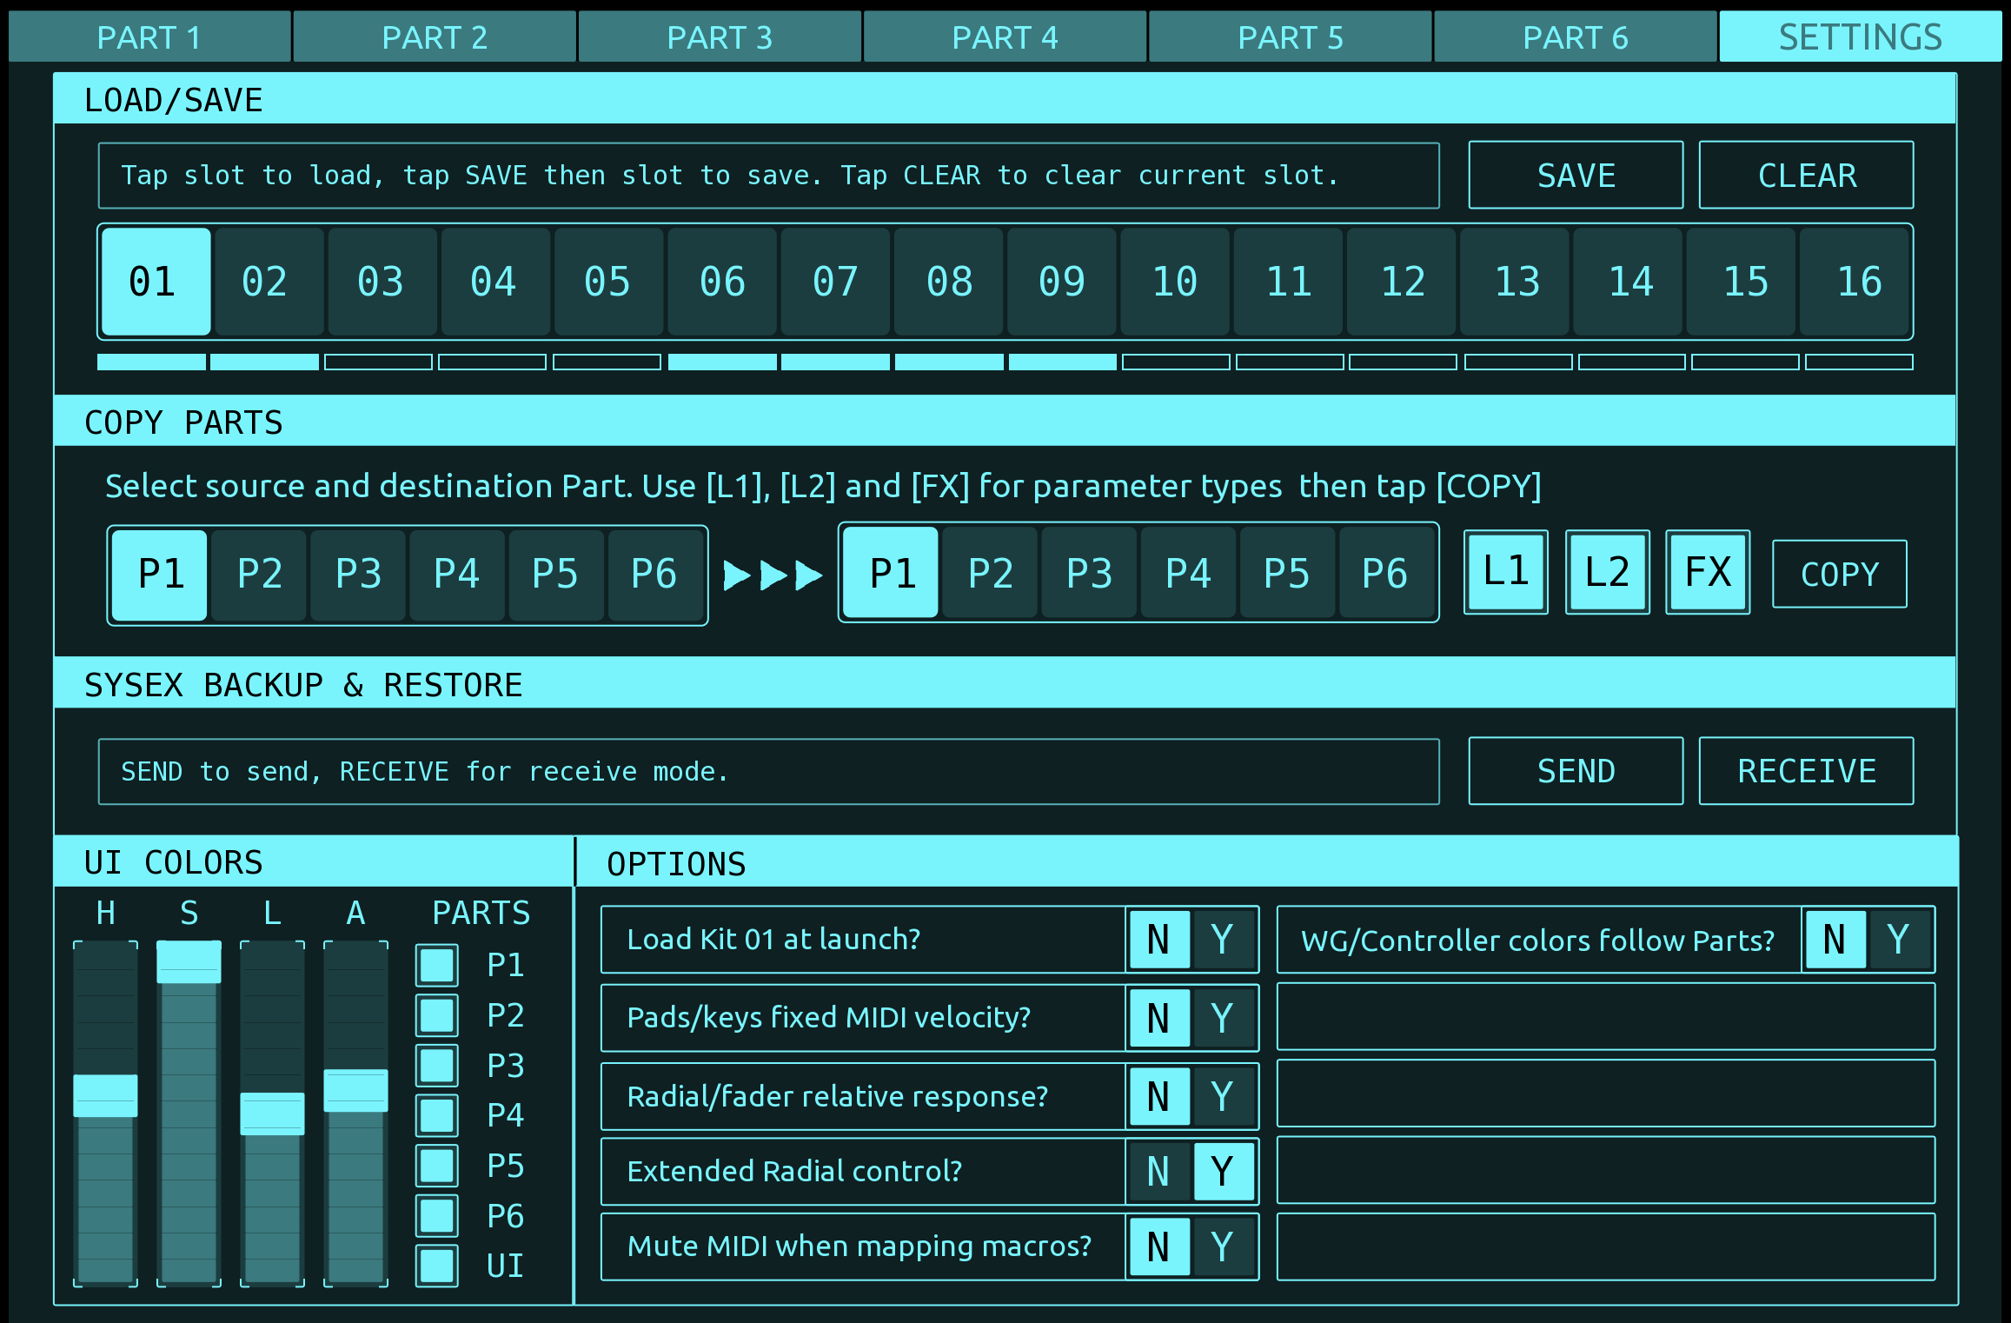Select P1 as copy source part
Viewport: 2011px width, 1323px height.
coord(160,575)
